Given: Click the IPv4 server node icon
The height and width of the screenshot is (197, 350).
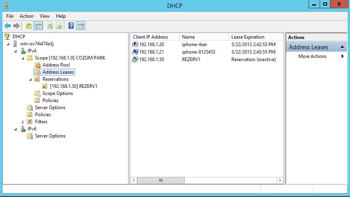Looking at the screenshot, I should (x=23, y=51).
